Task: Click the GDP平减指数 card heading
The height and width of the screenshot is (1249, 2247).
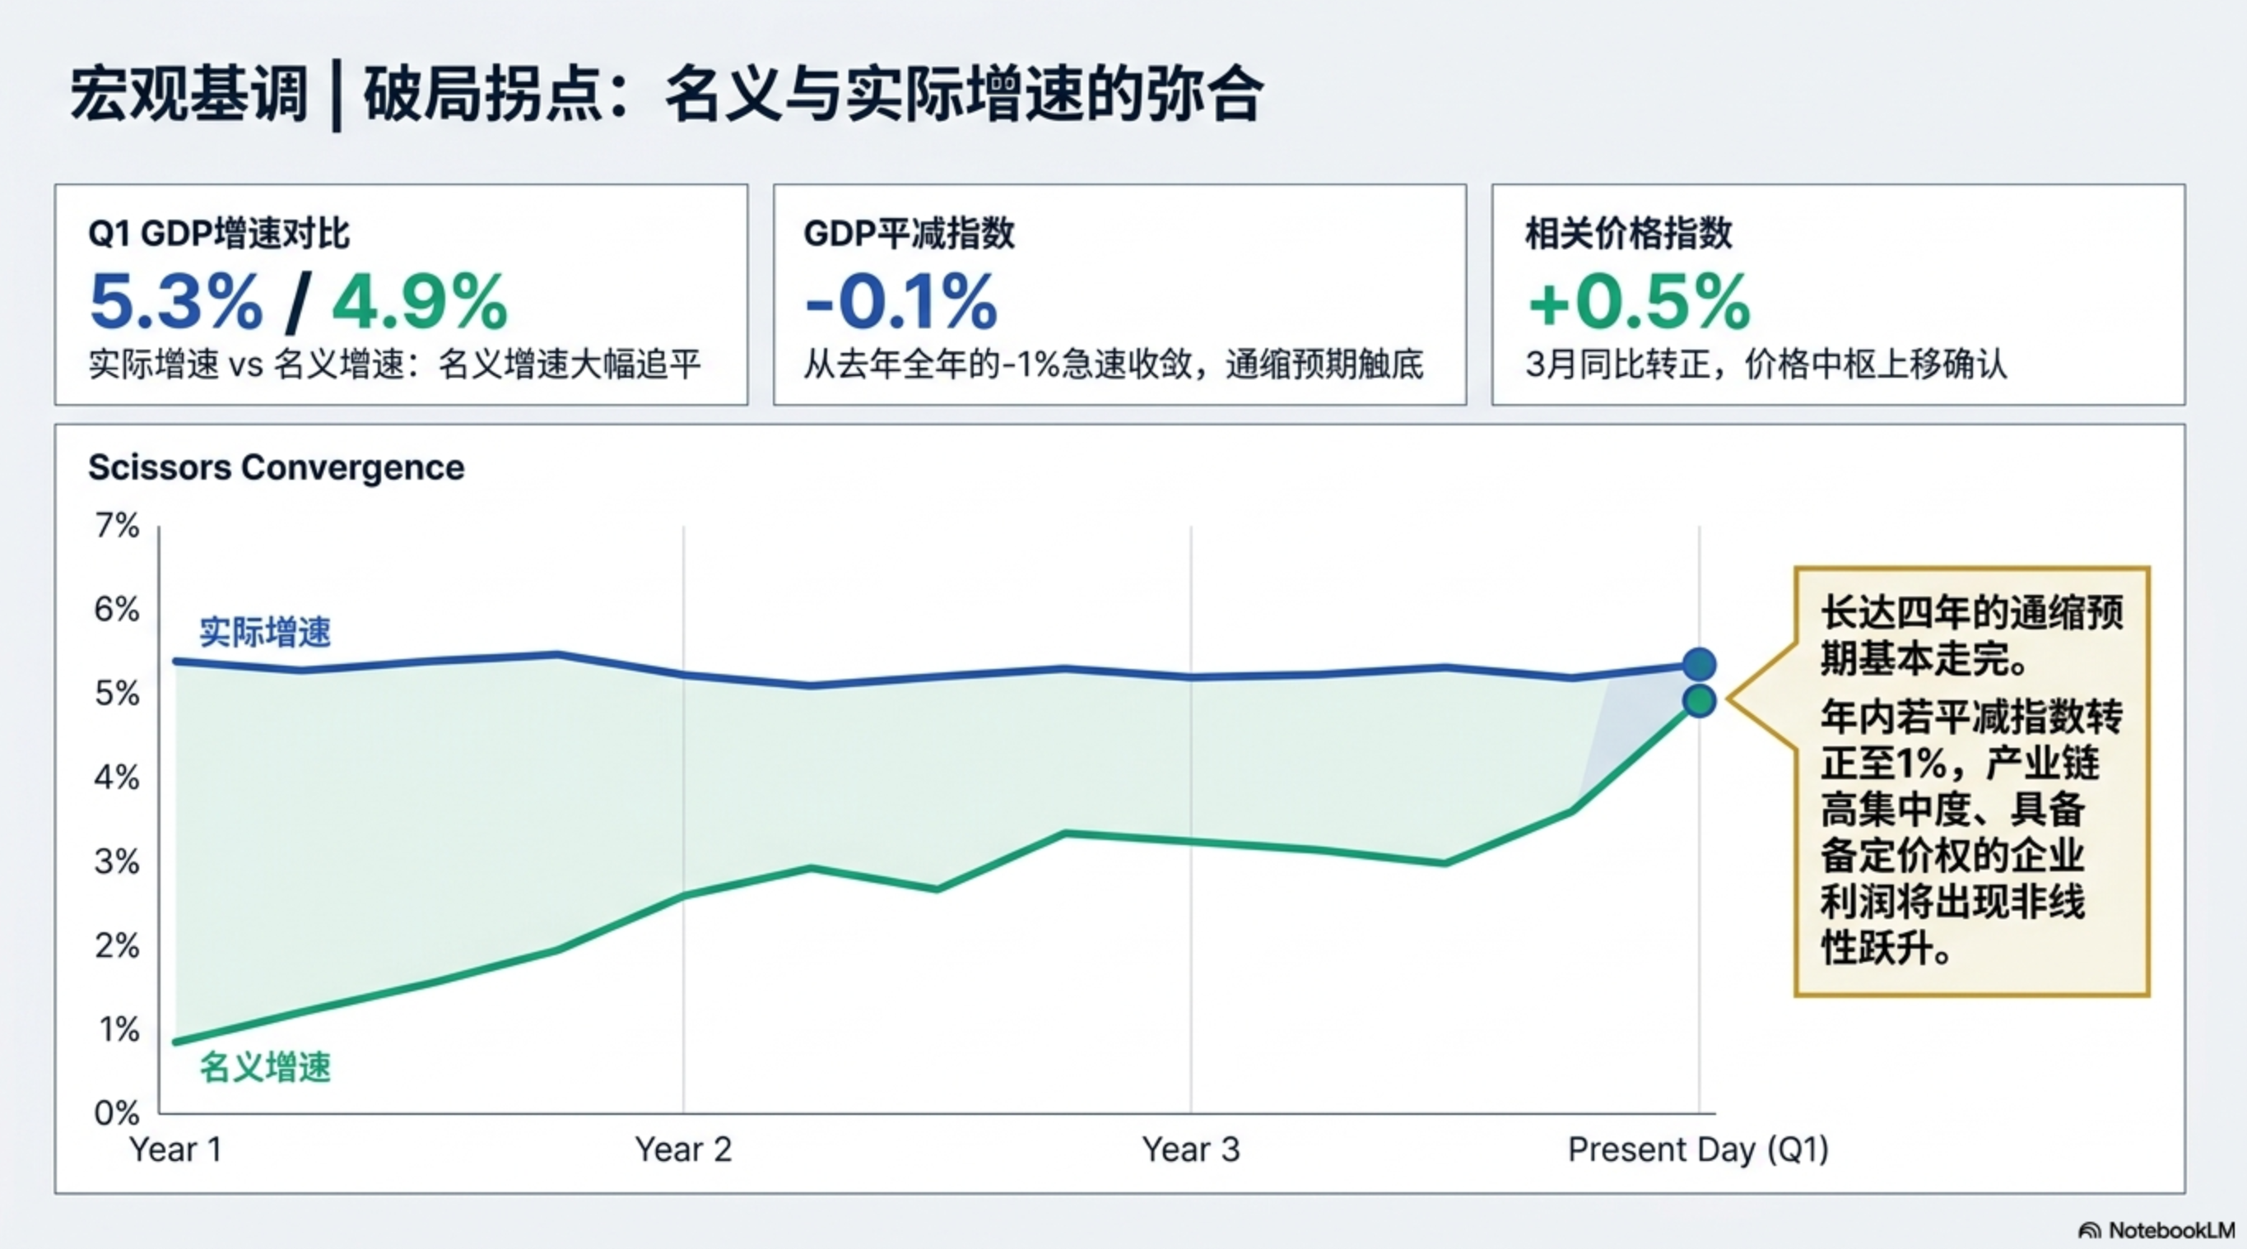Action: point(909,234)
